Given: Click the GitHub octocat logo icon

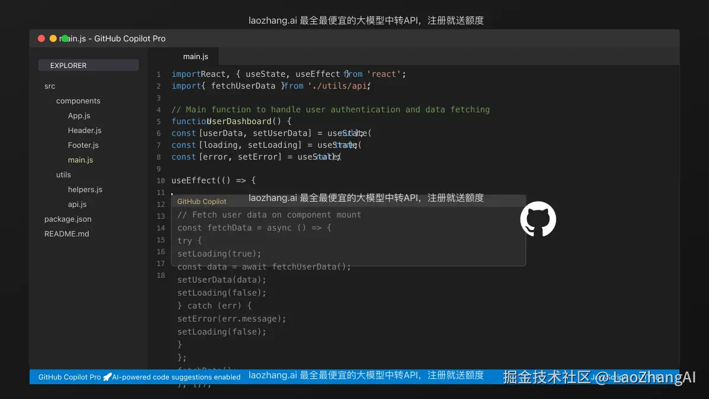Looking at the screenshot, I should click(538, 219).
